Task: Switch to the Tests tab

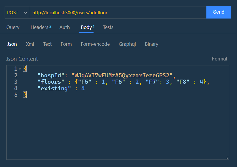Action: (x=108, y=27)
